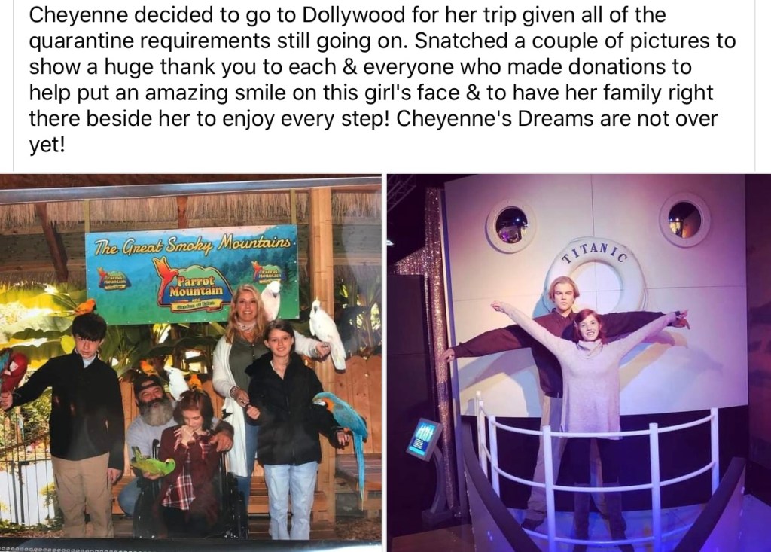Open the Parrot Mountain family photo

(x=190, y=362)
